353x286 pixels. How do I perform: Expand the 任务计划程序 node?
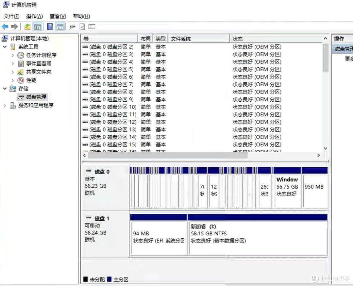13,55
